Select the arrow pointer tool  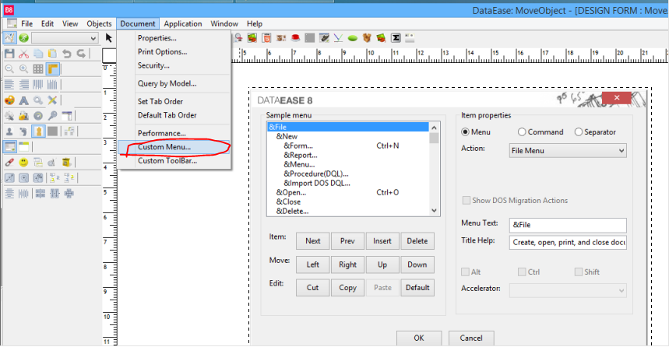coord(109,38)
